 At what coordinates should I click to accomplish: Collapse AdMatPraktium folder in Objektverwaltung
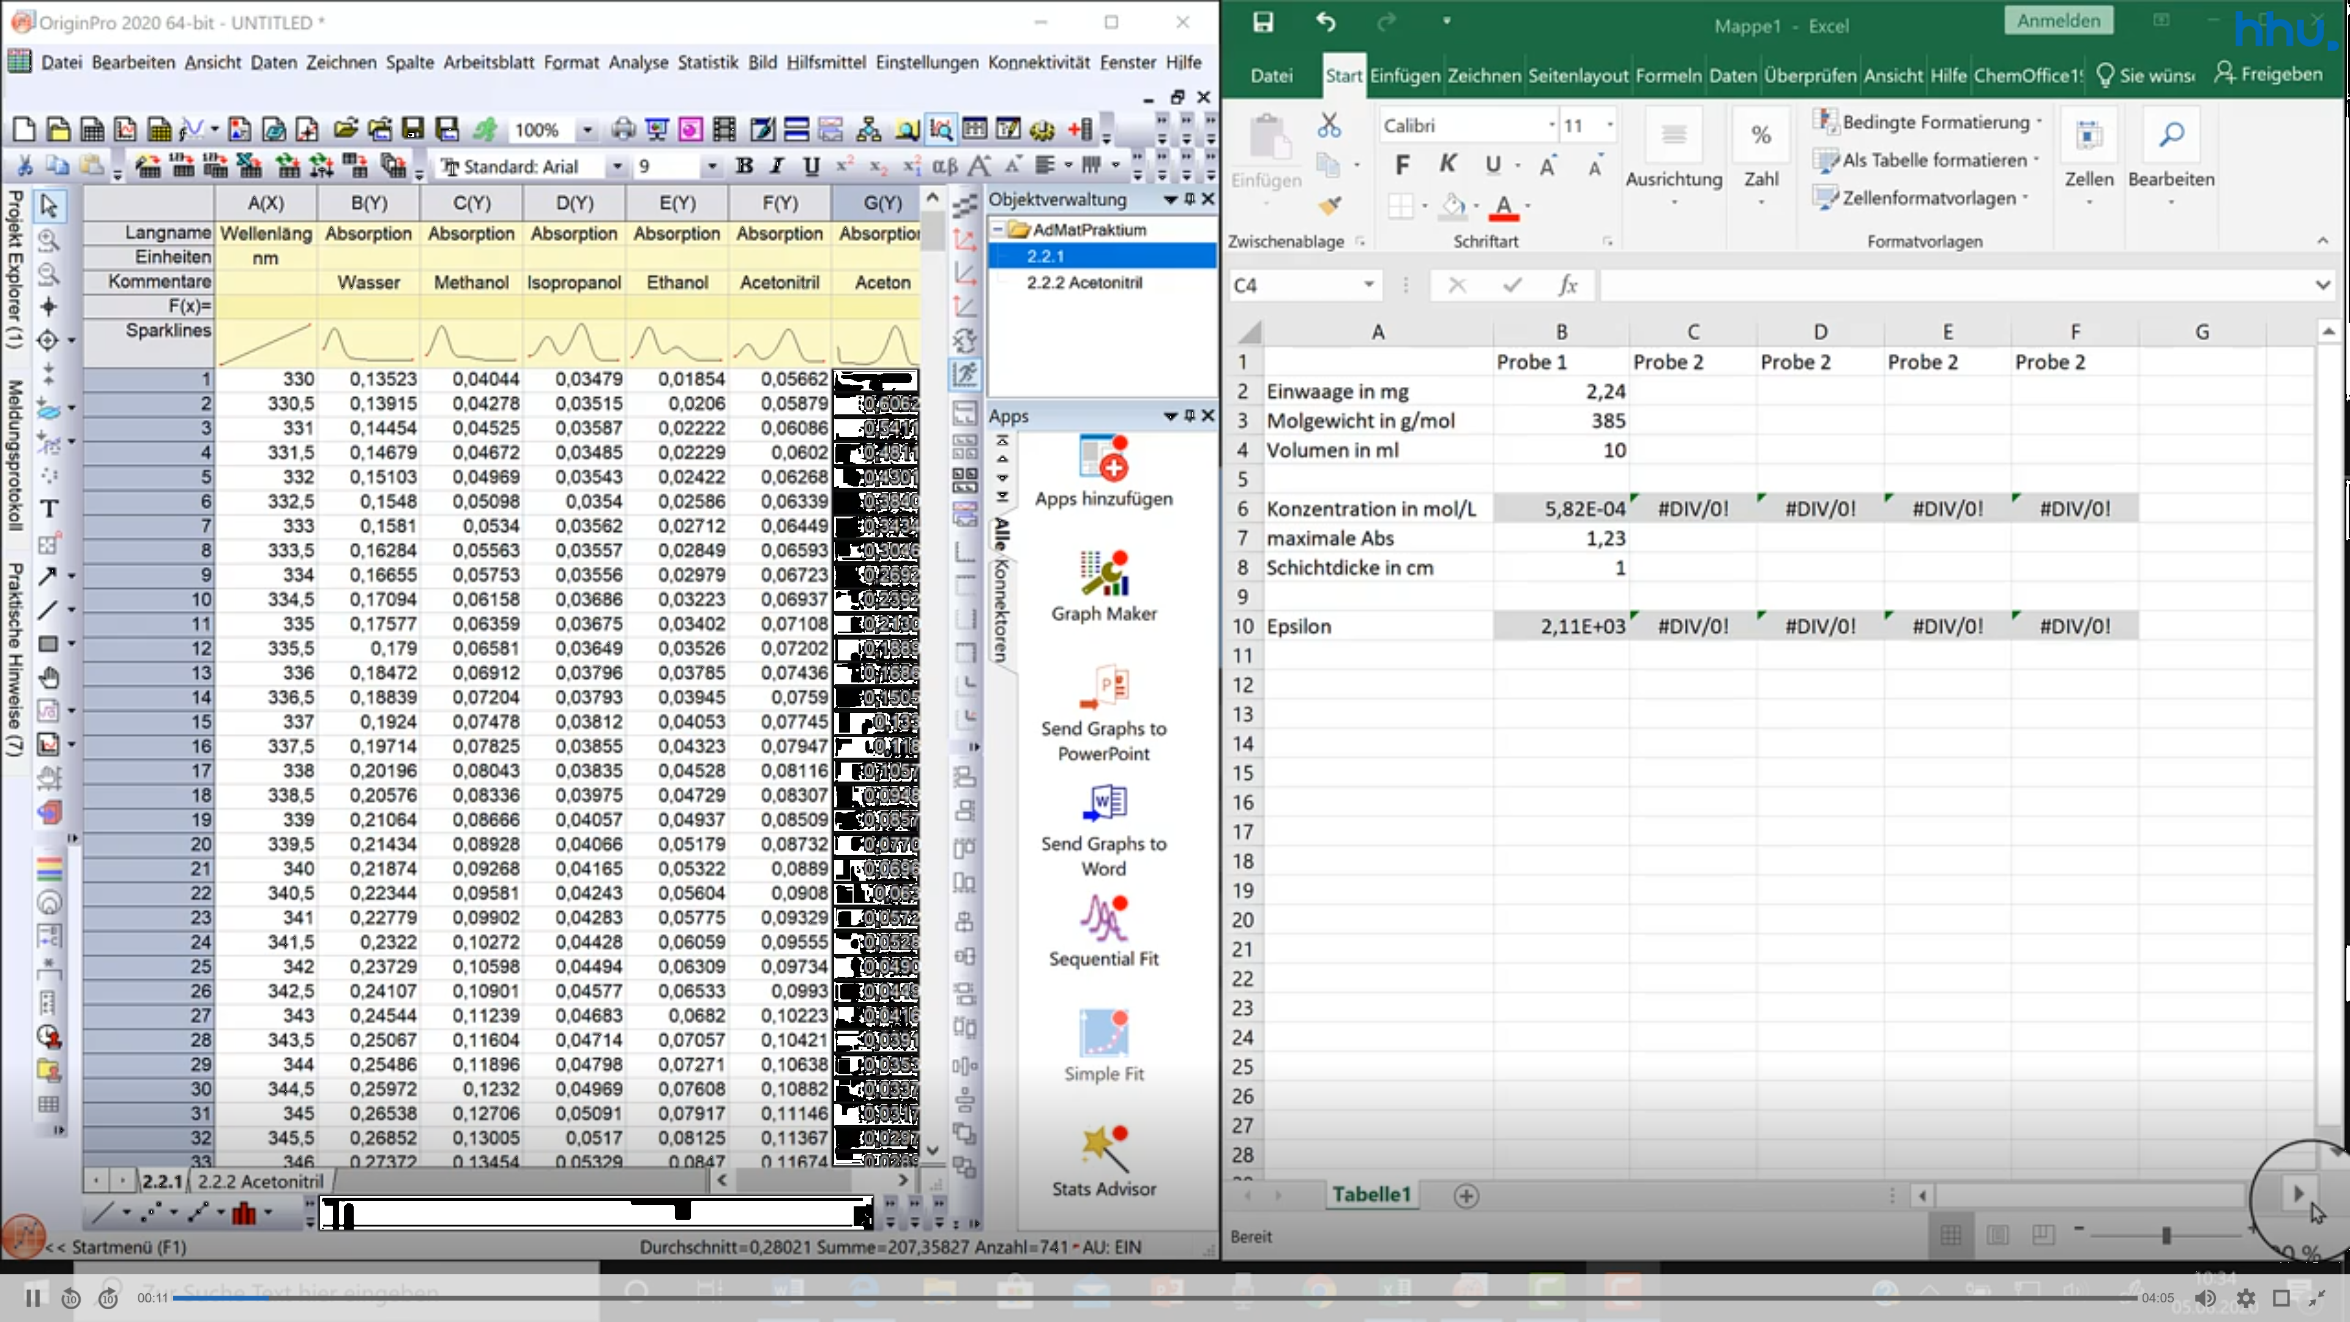tap(998, 230)
